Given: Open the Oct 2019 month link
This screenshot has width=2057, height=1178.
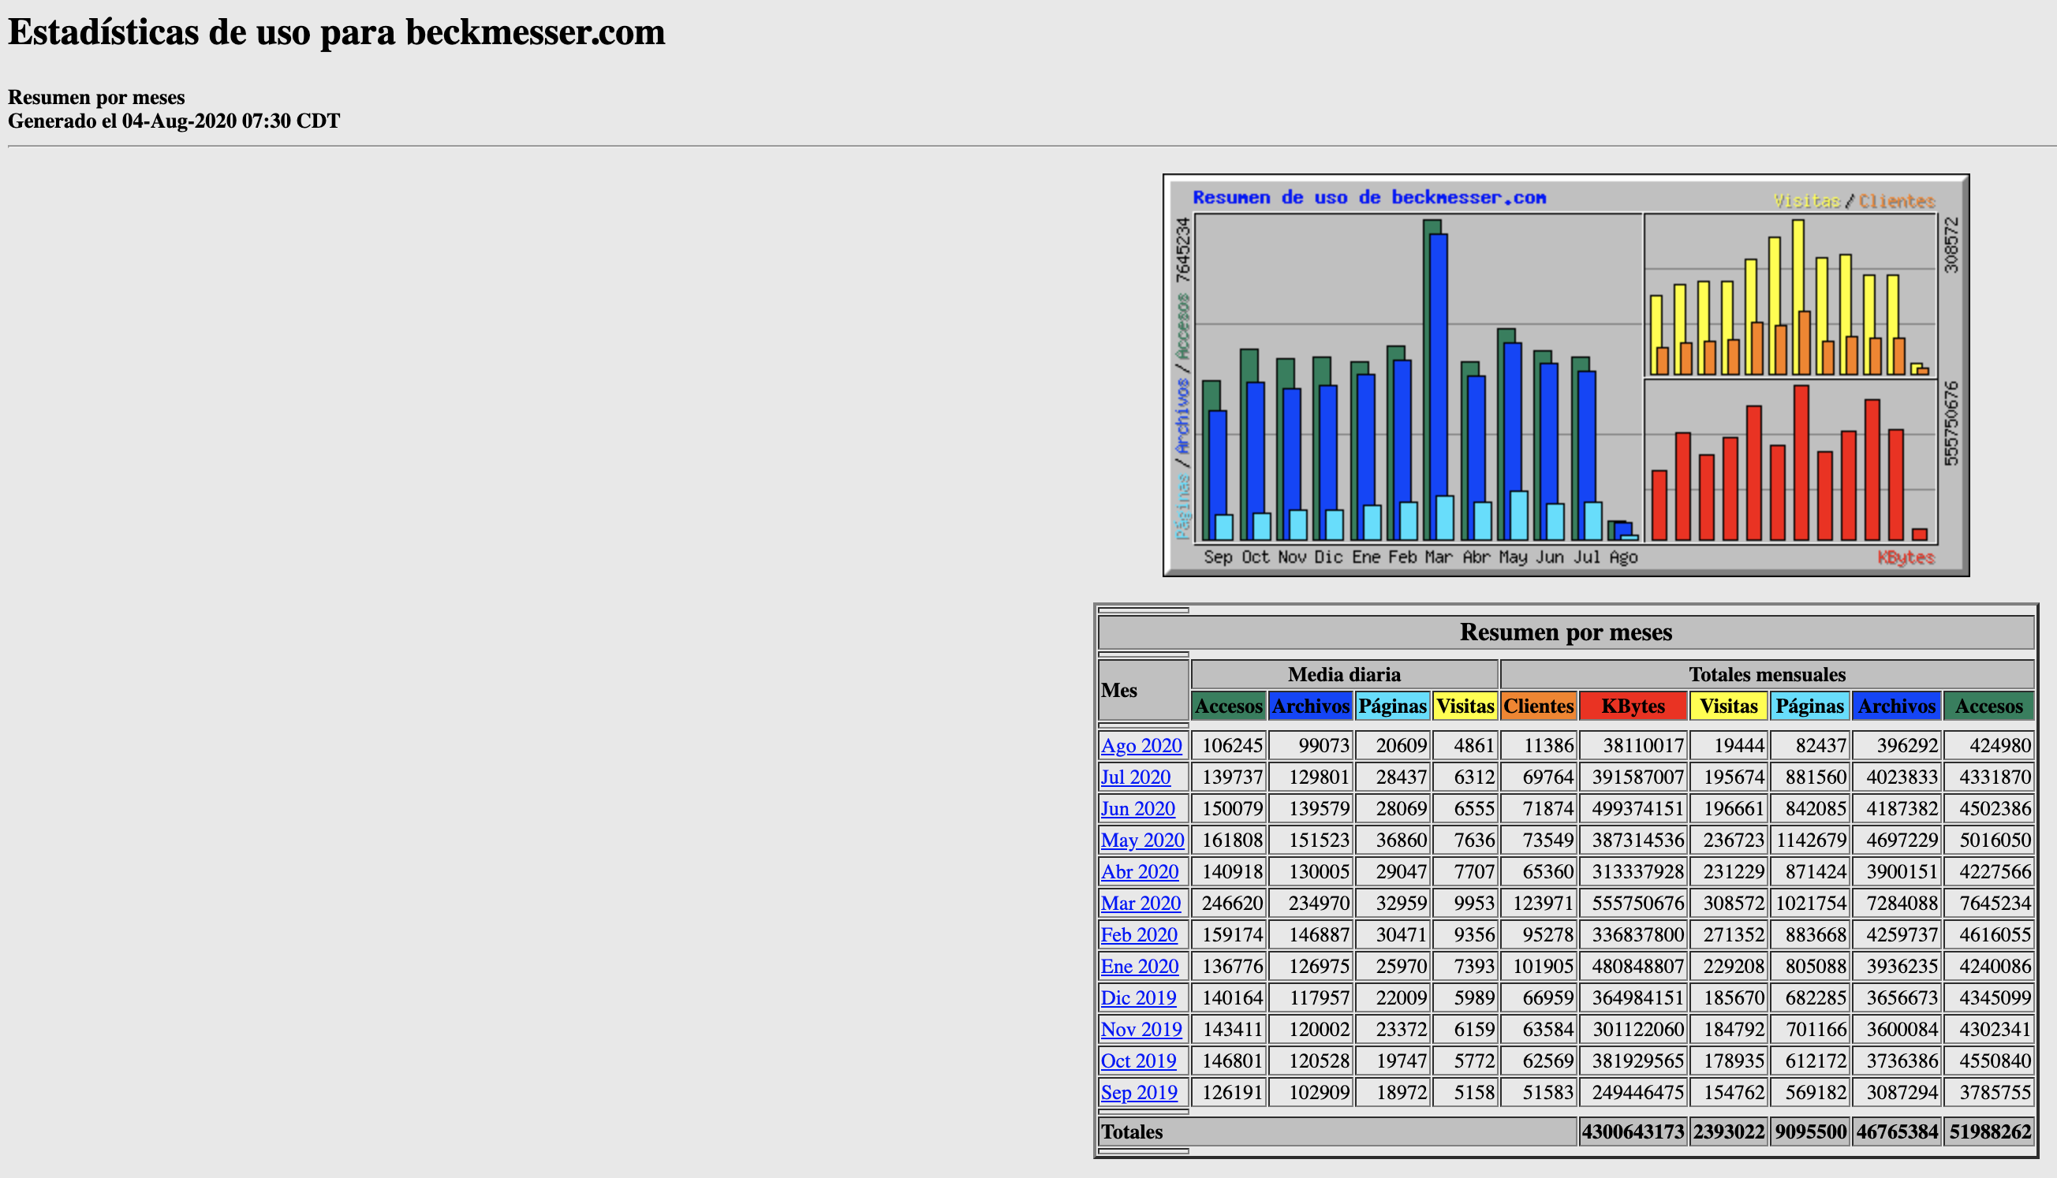Looking at the screenshot, I should [x=1138, y=1061].
